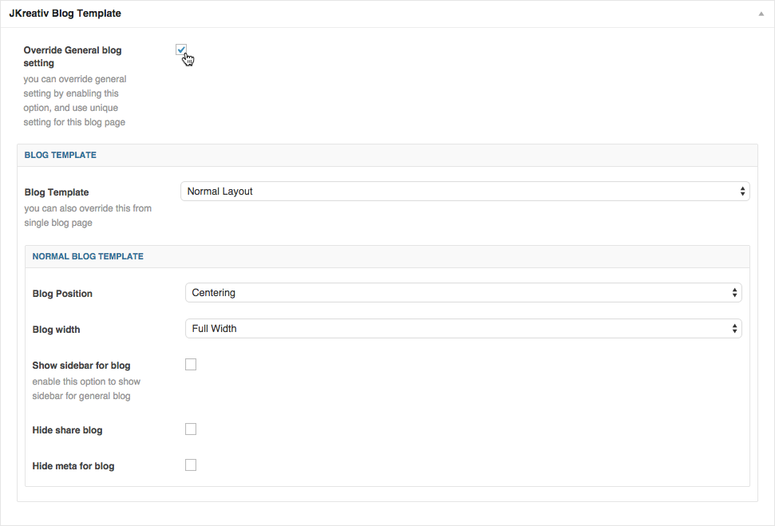This screenshot has width=775, height=526.
Task: Click the Blog width label text
Action: point(56,330)
